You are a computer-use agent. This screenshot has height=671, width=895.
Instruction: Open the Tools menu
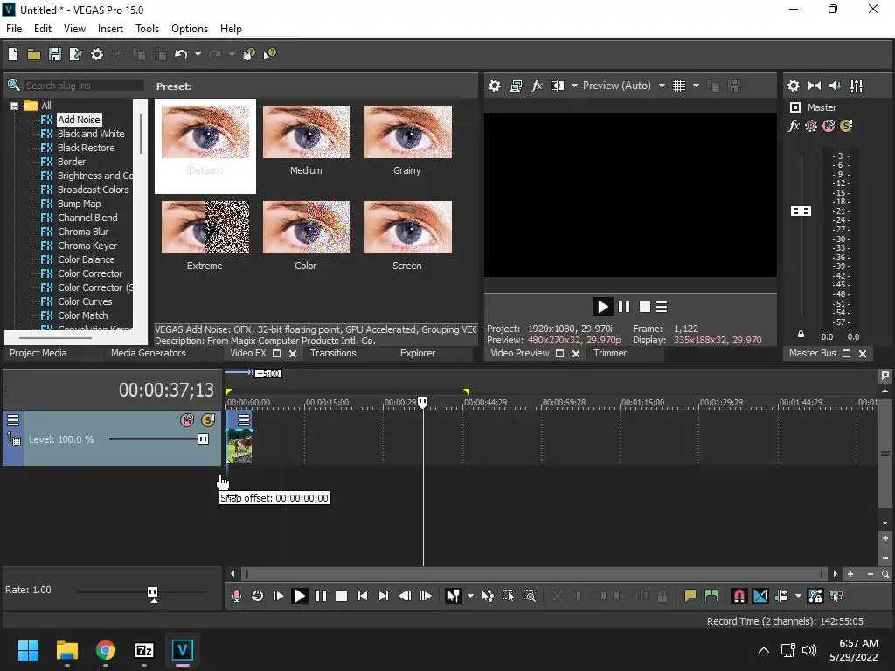(x=147, y=29)
